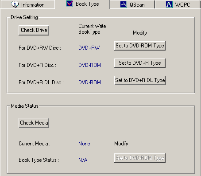The image size is (201, 176).
Task: Click the For DVD+R Disc label
Action: (37, 65)
